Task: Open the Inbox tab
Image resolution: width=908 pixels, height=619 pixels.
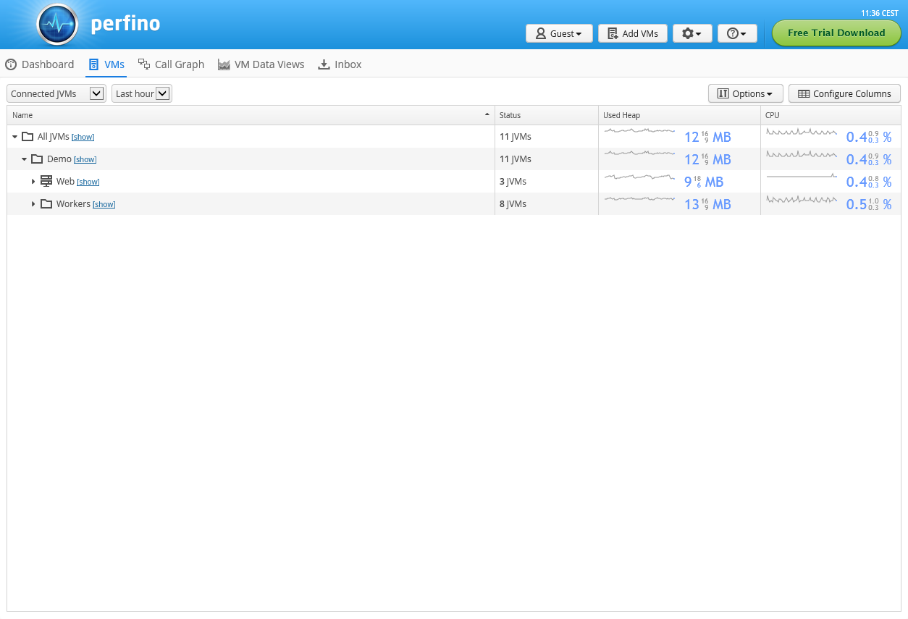Action: point(340,64)
